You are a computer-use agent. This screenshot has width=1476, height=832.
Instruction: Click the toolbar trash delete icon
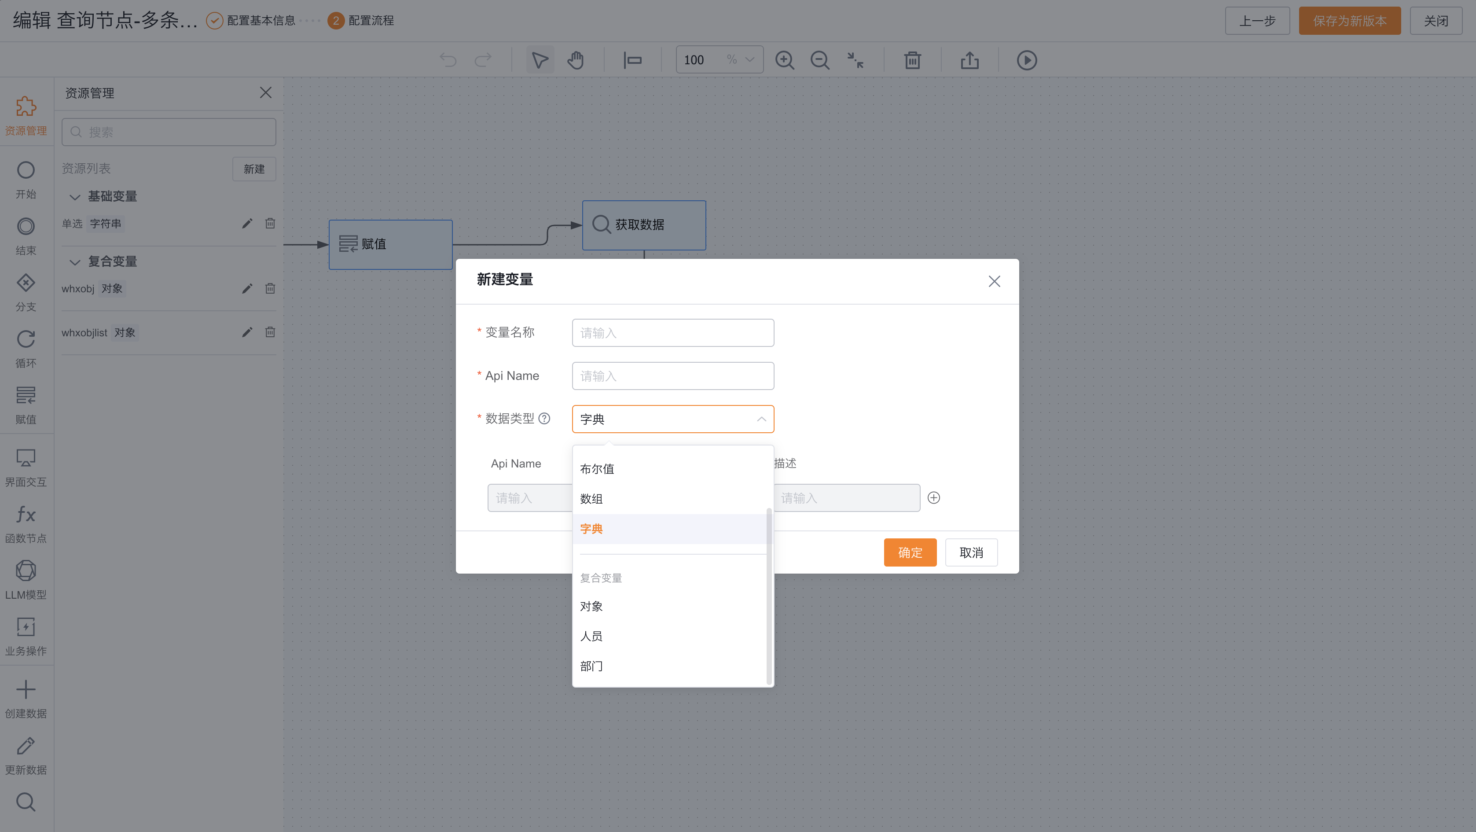point(913,59)
